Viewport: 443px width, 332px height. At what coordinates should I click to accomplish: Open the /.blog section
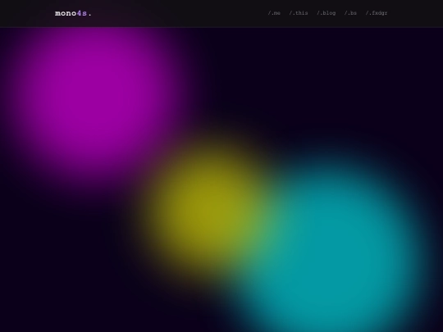[x=327, y=13]
